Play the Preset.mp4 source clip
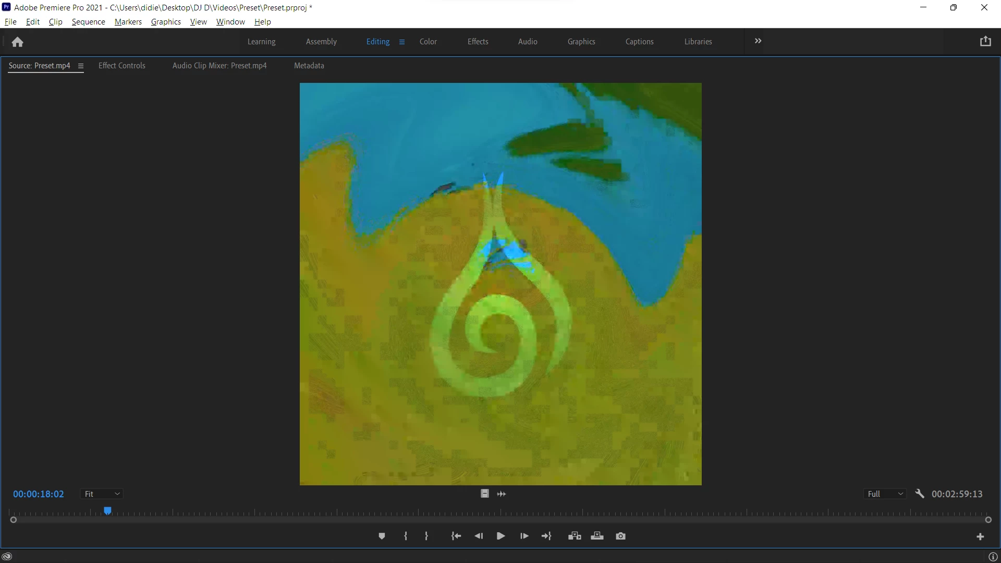Viewport: 1001px width, 563px height. (x=500, y=536)
